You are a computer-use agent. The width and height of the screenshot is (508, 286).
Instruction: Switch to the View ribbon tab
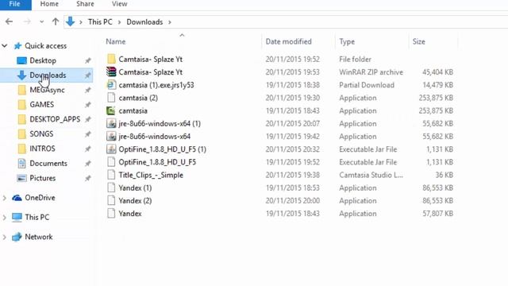coord(120,4)
